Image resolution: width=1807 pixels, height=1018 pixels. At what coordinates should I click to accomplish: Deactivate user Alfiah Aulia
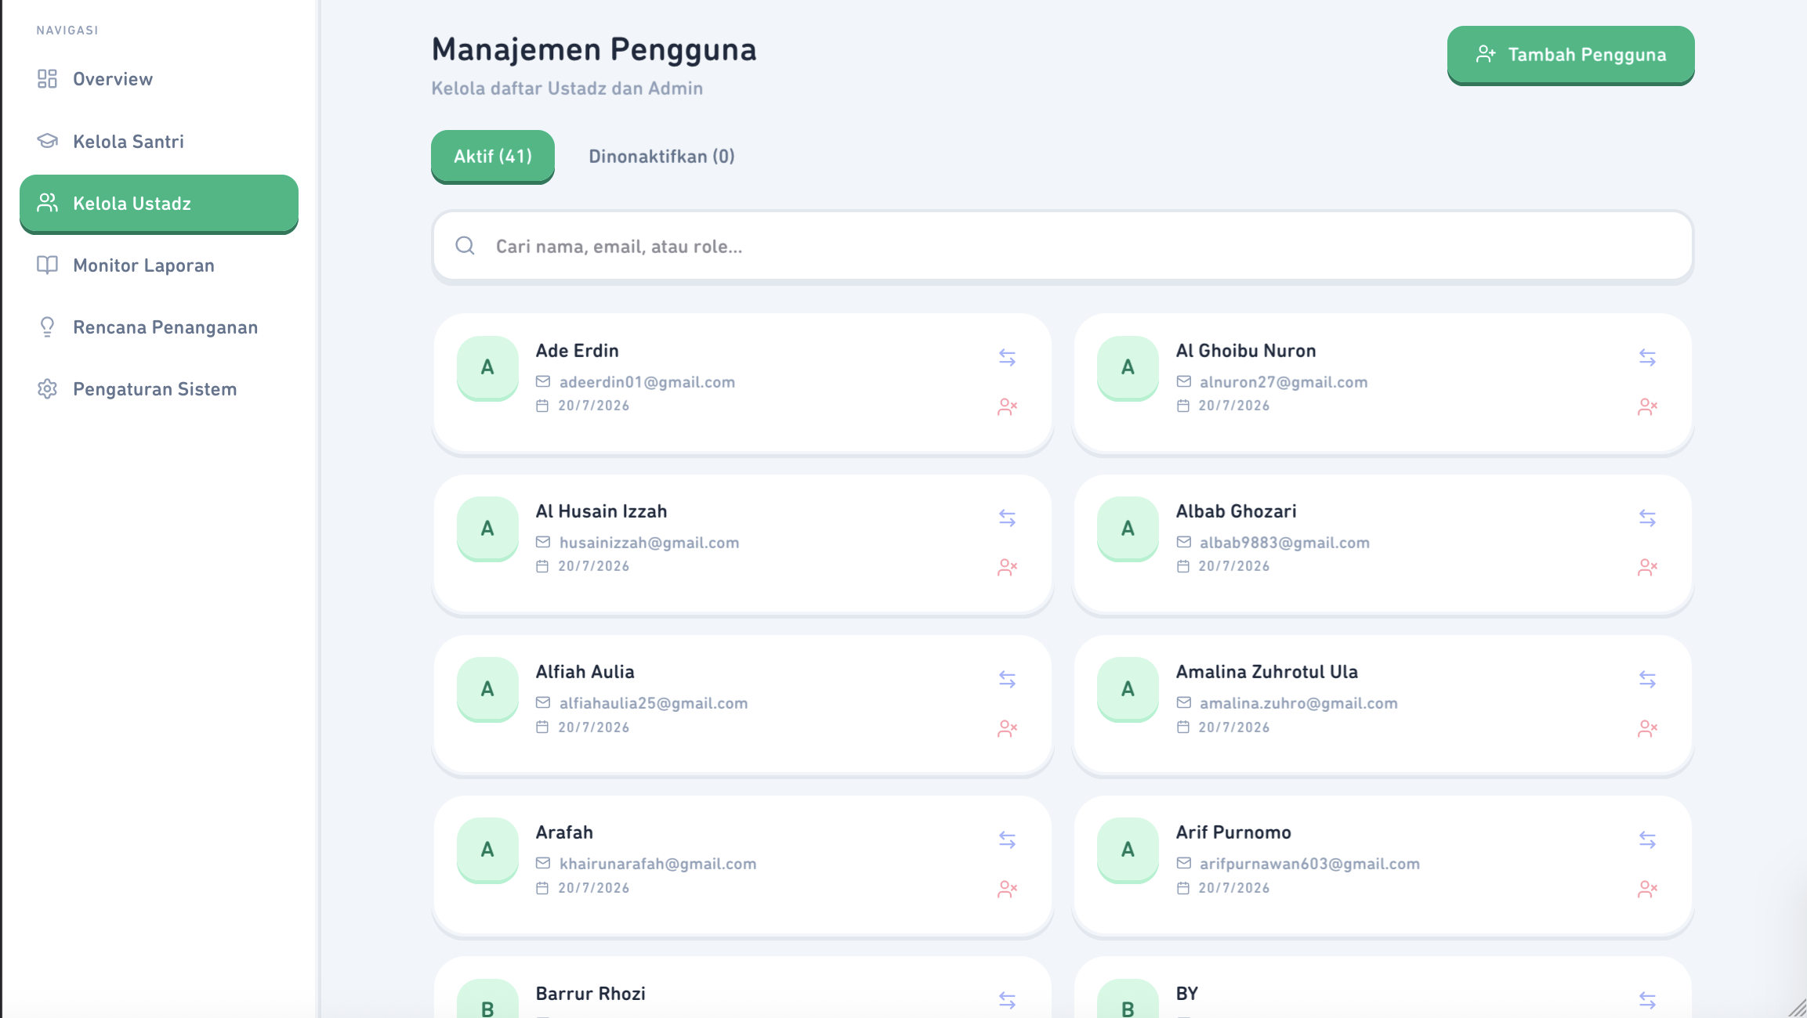(x=1007, y=729)
